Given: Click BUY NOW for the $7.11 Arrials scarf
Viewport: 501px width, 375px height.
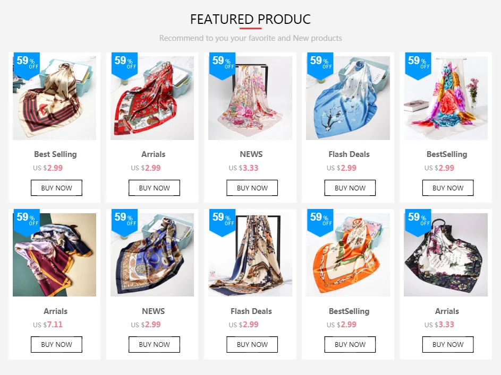Looking at the screenshot, I should (56, 344).
